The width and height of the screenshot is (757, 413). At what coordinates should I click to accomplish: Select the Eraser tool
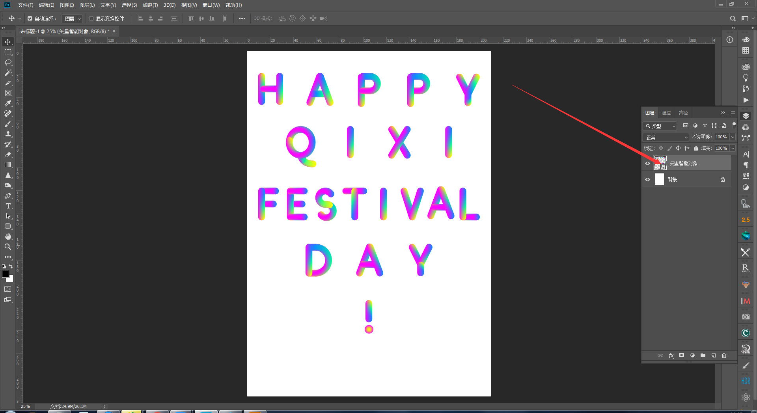click(x=8, y=154)
